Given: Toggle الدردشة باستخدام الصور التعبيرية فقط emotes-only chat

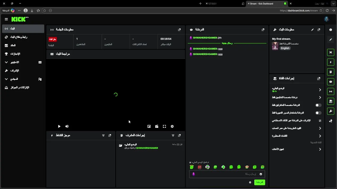Looking at the screenshot, I should pyautogui.click(x=318, y=113).
